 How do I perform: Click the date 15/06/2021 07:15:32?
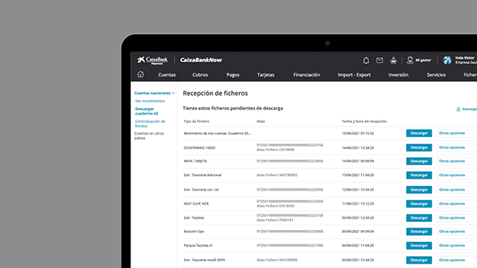pos(358,133)
